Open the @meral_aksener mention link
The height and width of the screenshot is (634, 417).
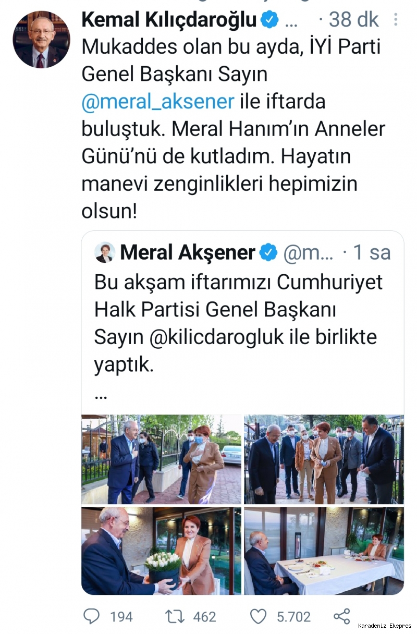click(158, 101)
